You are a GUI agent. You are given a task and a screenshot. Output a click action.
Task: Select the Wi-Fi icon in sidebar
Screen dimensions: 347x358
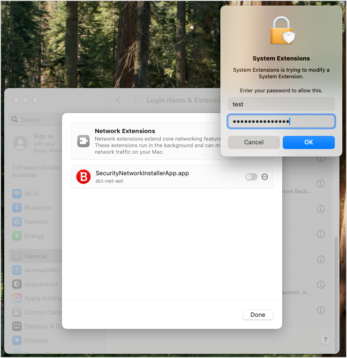click(17, 194)
